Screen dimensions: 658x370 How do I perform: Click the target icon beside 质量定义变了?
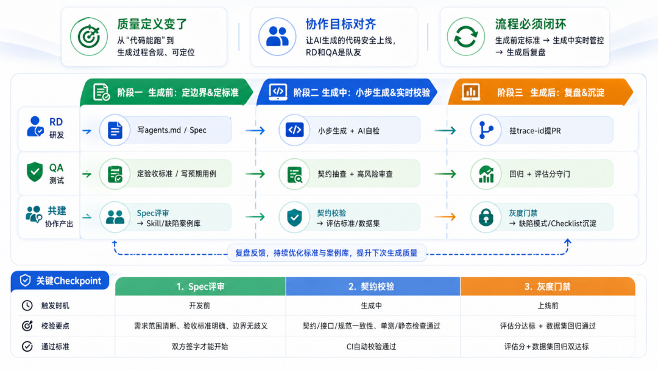click(x=89, y=37)
